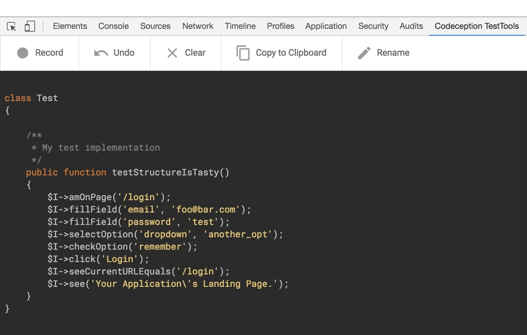This screenshot has width=527, height=335.
Task: Open the Profiles tab
Action: click(x=280, y=26)
